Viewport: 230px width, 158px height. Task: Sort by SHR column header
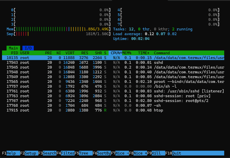point(98,53)
